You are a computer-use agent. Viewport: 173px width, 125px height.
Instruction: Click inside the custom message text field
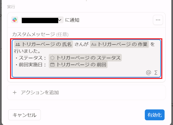click(x=86, y=59)
